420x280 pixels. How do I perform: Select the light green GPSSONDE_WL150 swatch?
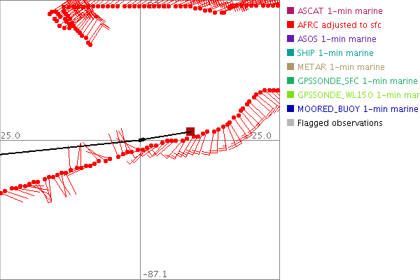point(290,95)
